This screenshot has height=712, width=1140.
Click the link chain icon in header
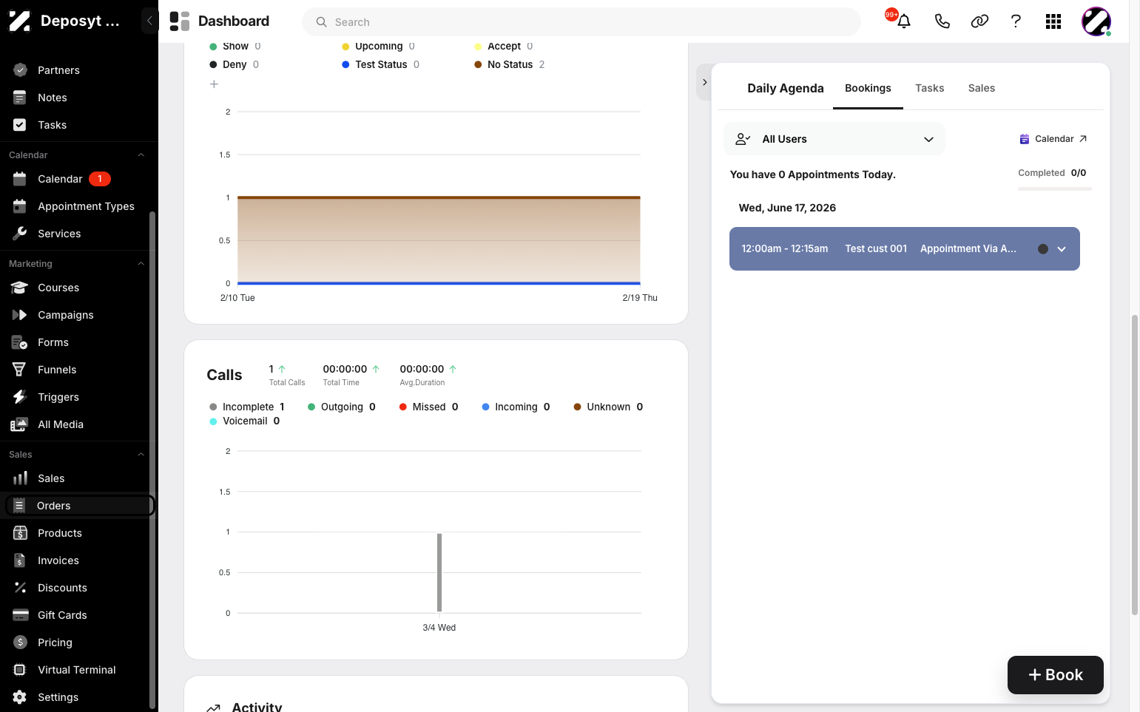point(979,21)
